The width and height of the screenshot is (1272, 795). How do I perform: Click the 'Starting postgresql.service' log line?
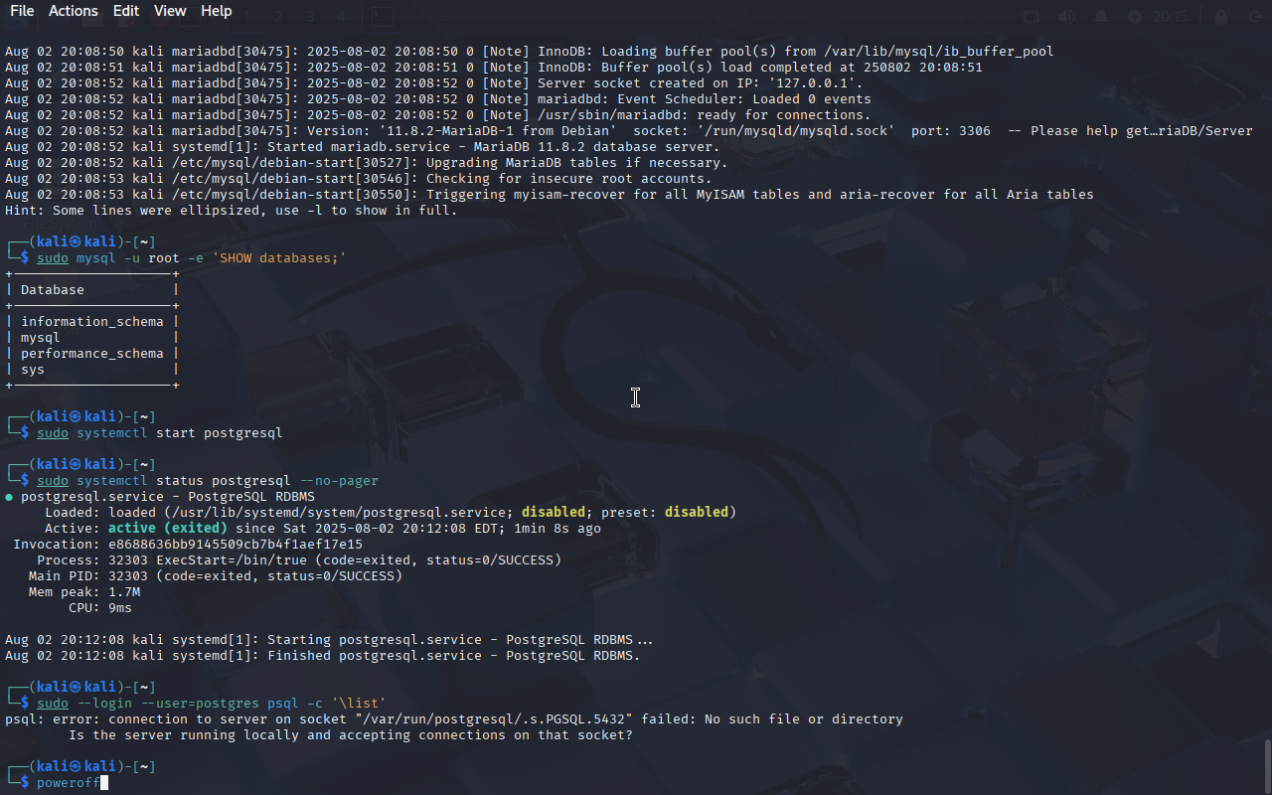coord(329,640)
